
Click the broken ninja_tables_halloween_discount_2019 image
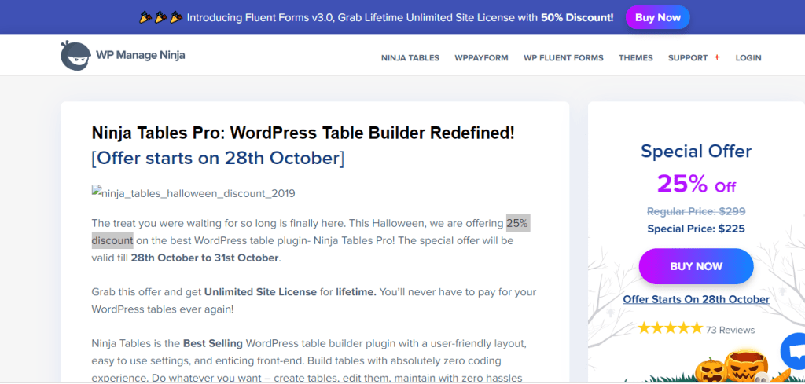click(x=193, y=192)
